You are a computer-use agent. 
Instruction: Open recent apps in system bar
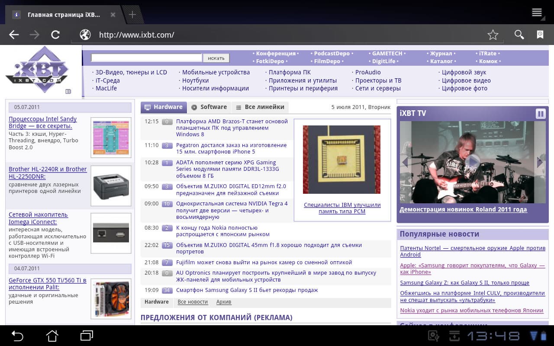pyautogui.click(x=87, y=336)
